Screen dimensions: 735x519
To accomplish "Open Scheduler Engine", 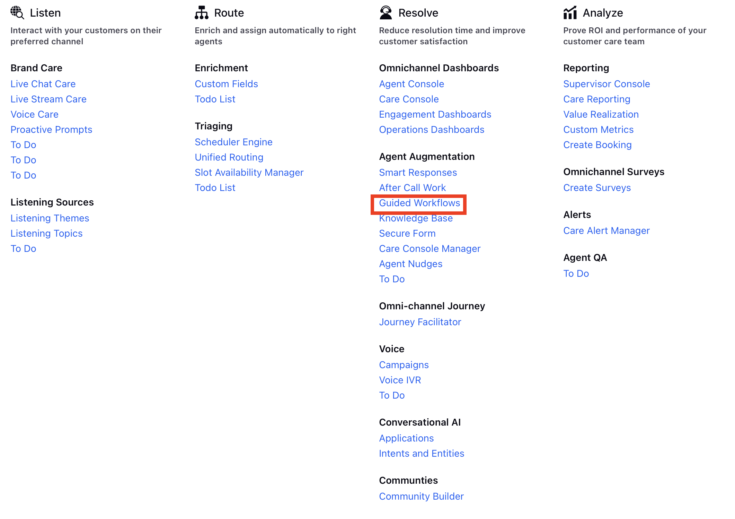I will (x=234, y=142).
